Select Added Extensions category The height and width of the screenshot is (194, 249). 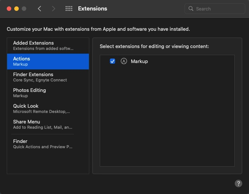point(48,45)
